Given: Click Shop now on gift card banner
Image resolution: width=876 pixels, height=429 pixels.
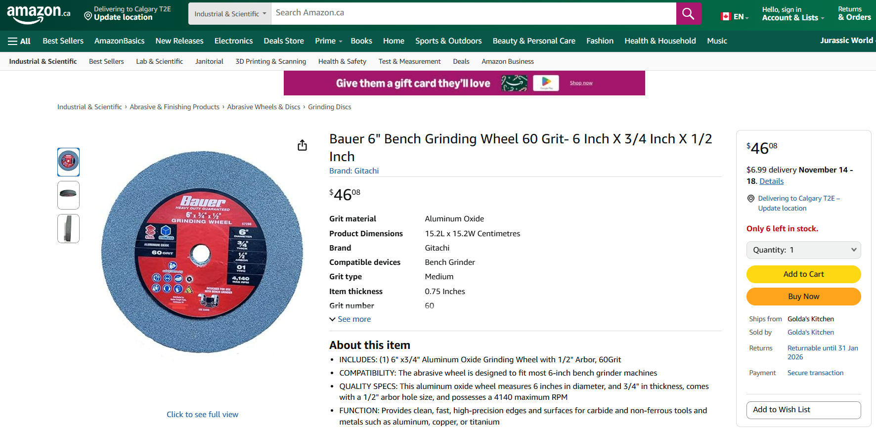Looking at the screenshot, I should point(581,83).
